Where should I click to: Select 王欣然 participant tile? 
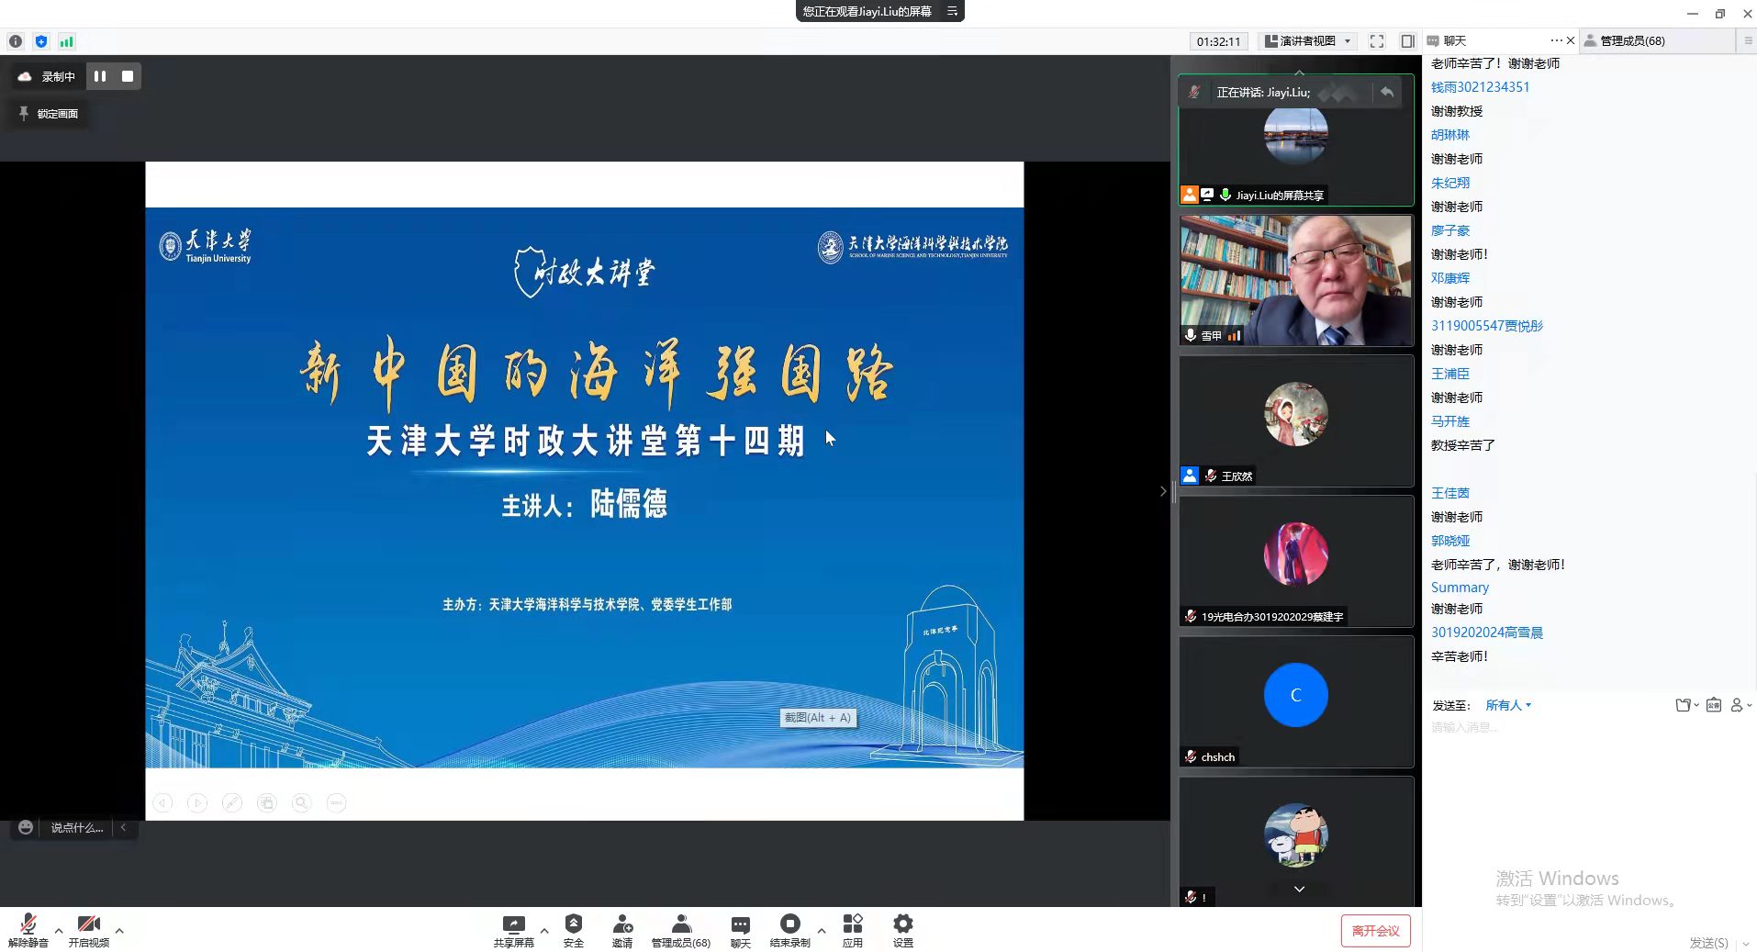(1295, 420)
